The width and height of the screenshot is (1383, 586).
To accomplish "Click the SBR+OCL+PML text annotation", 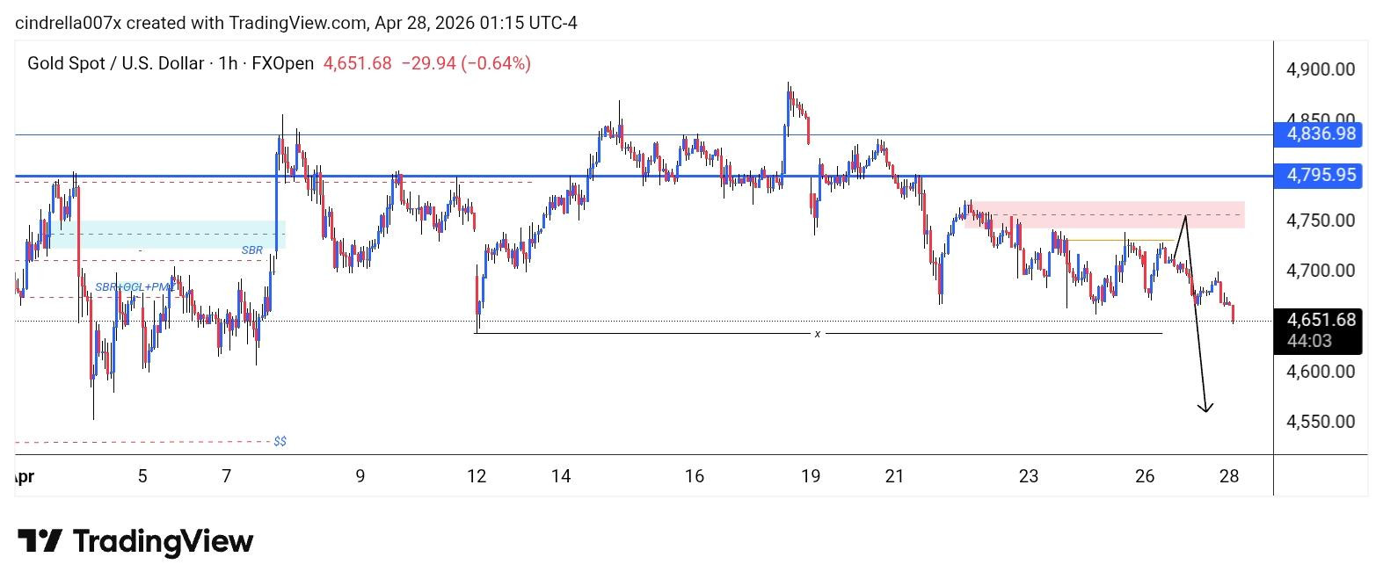I will (135, 287).
